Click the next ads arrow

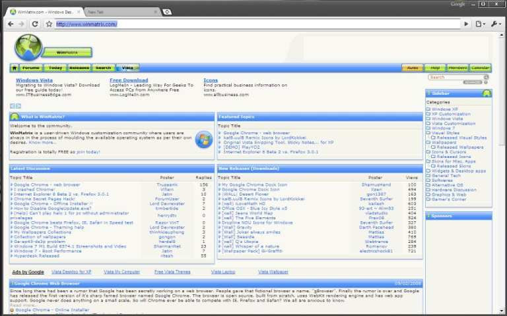[x=18, y=106]
